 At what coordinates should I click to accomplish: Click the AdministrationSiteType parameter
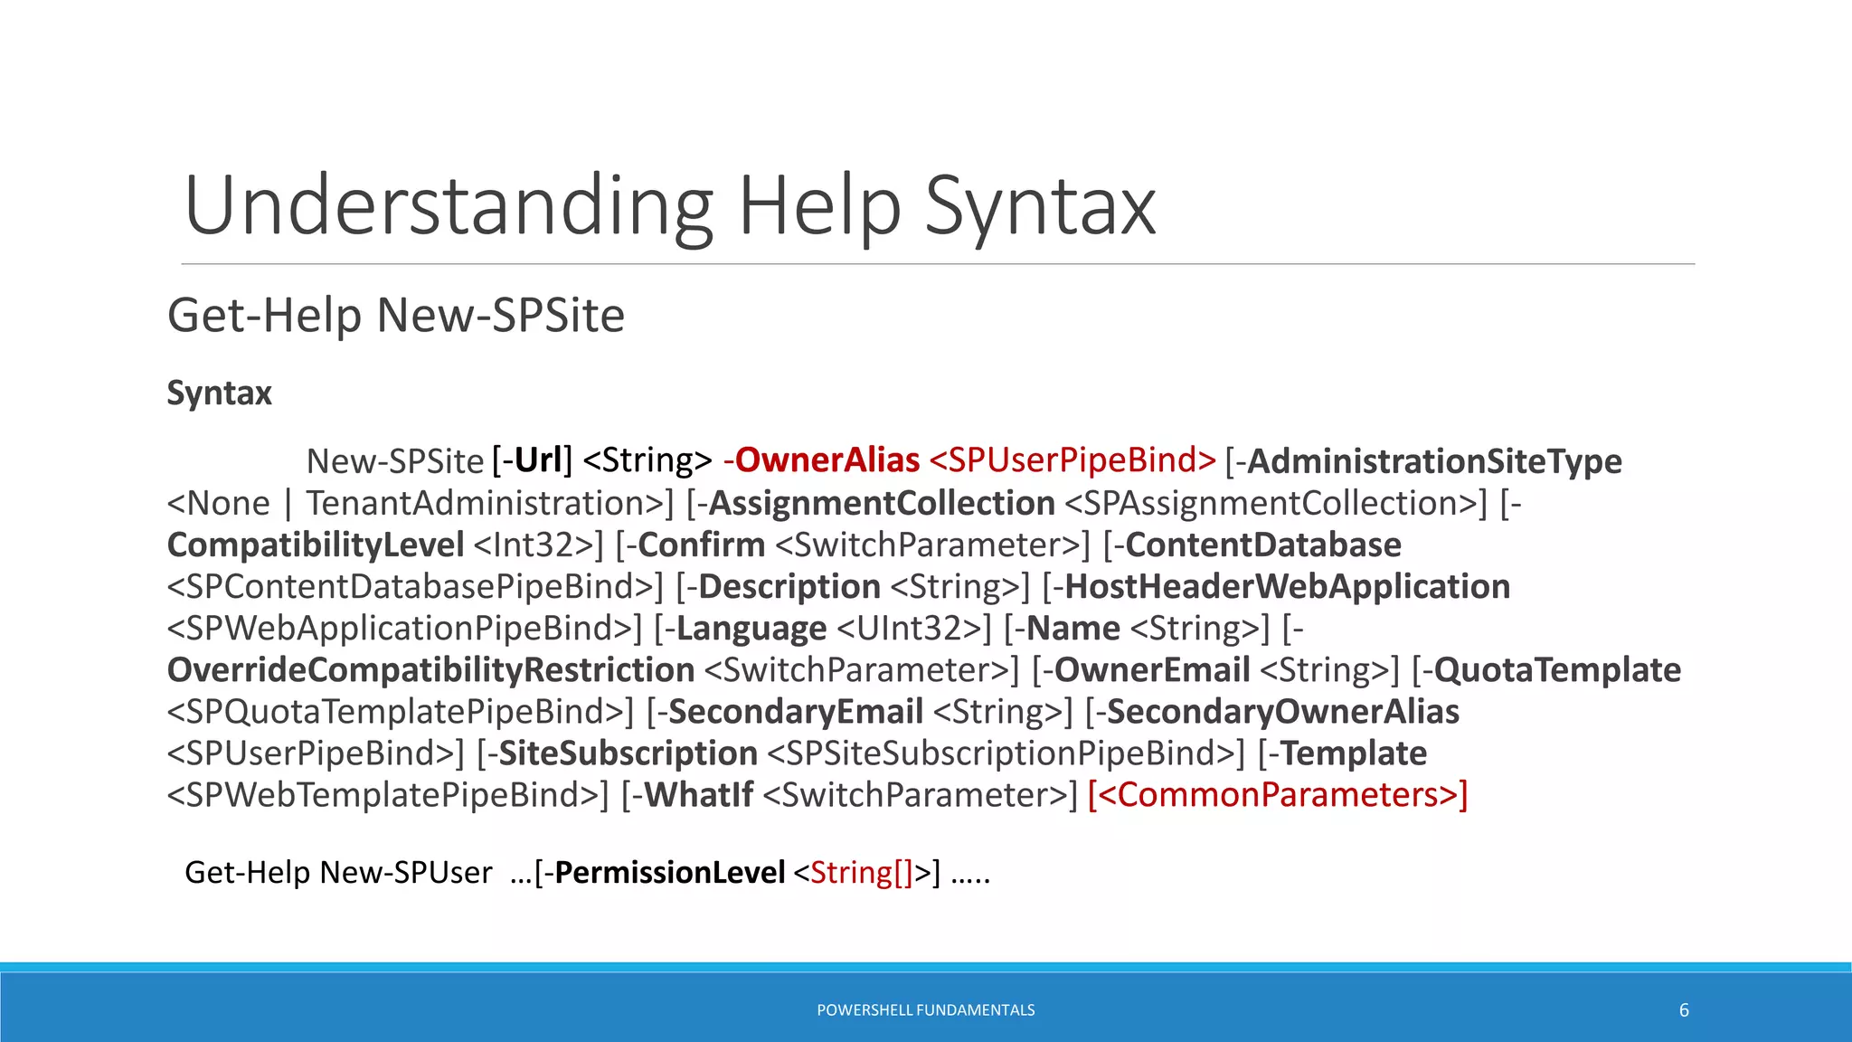1434,461
